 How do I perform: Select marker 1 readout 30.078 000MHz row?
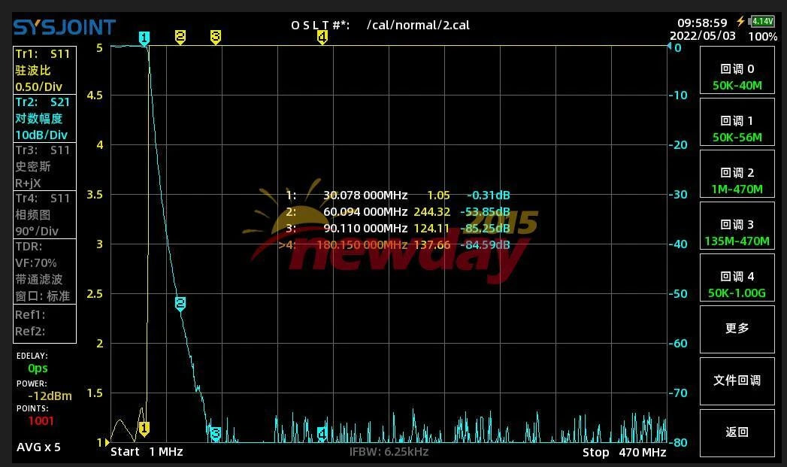click(398, 195)
